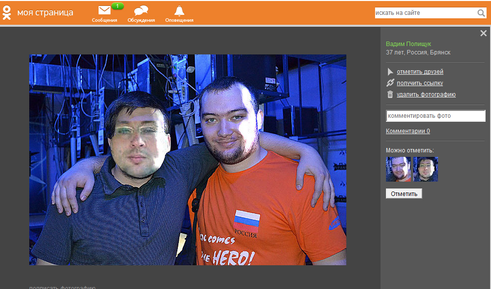Click the Odnoklassniki logo icon
The width and height of the screenshot is (491, 289).
point(7,12)
